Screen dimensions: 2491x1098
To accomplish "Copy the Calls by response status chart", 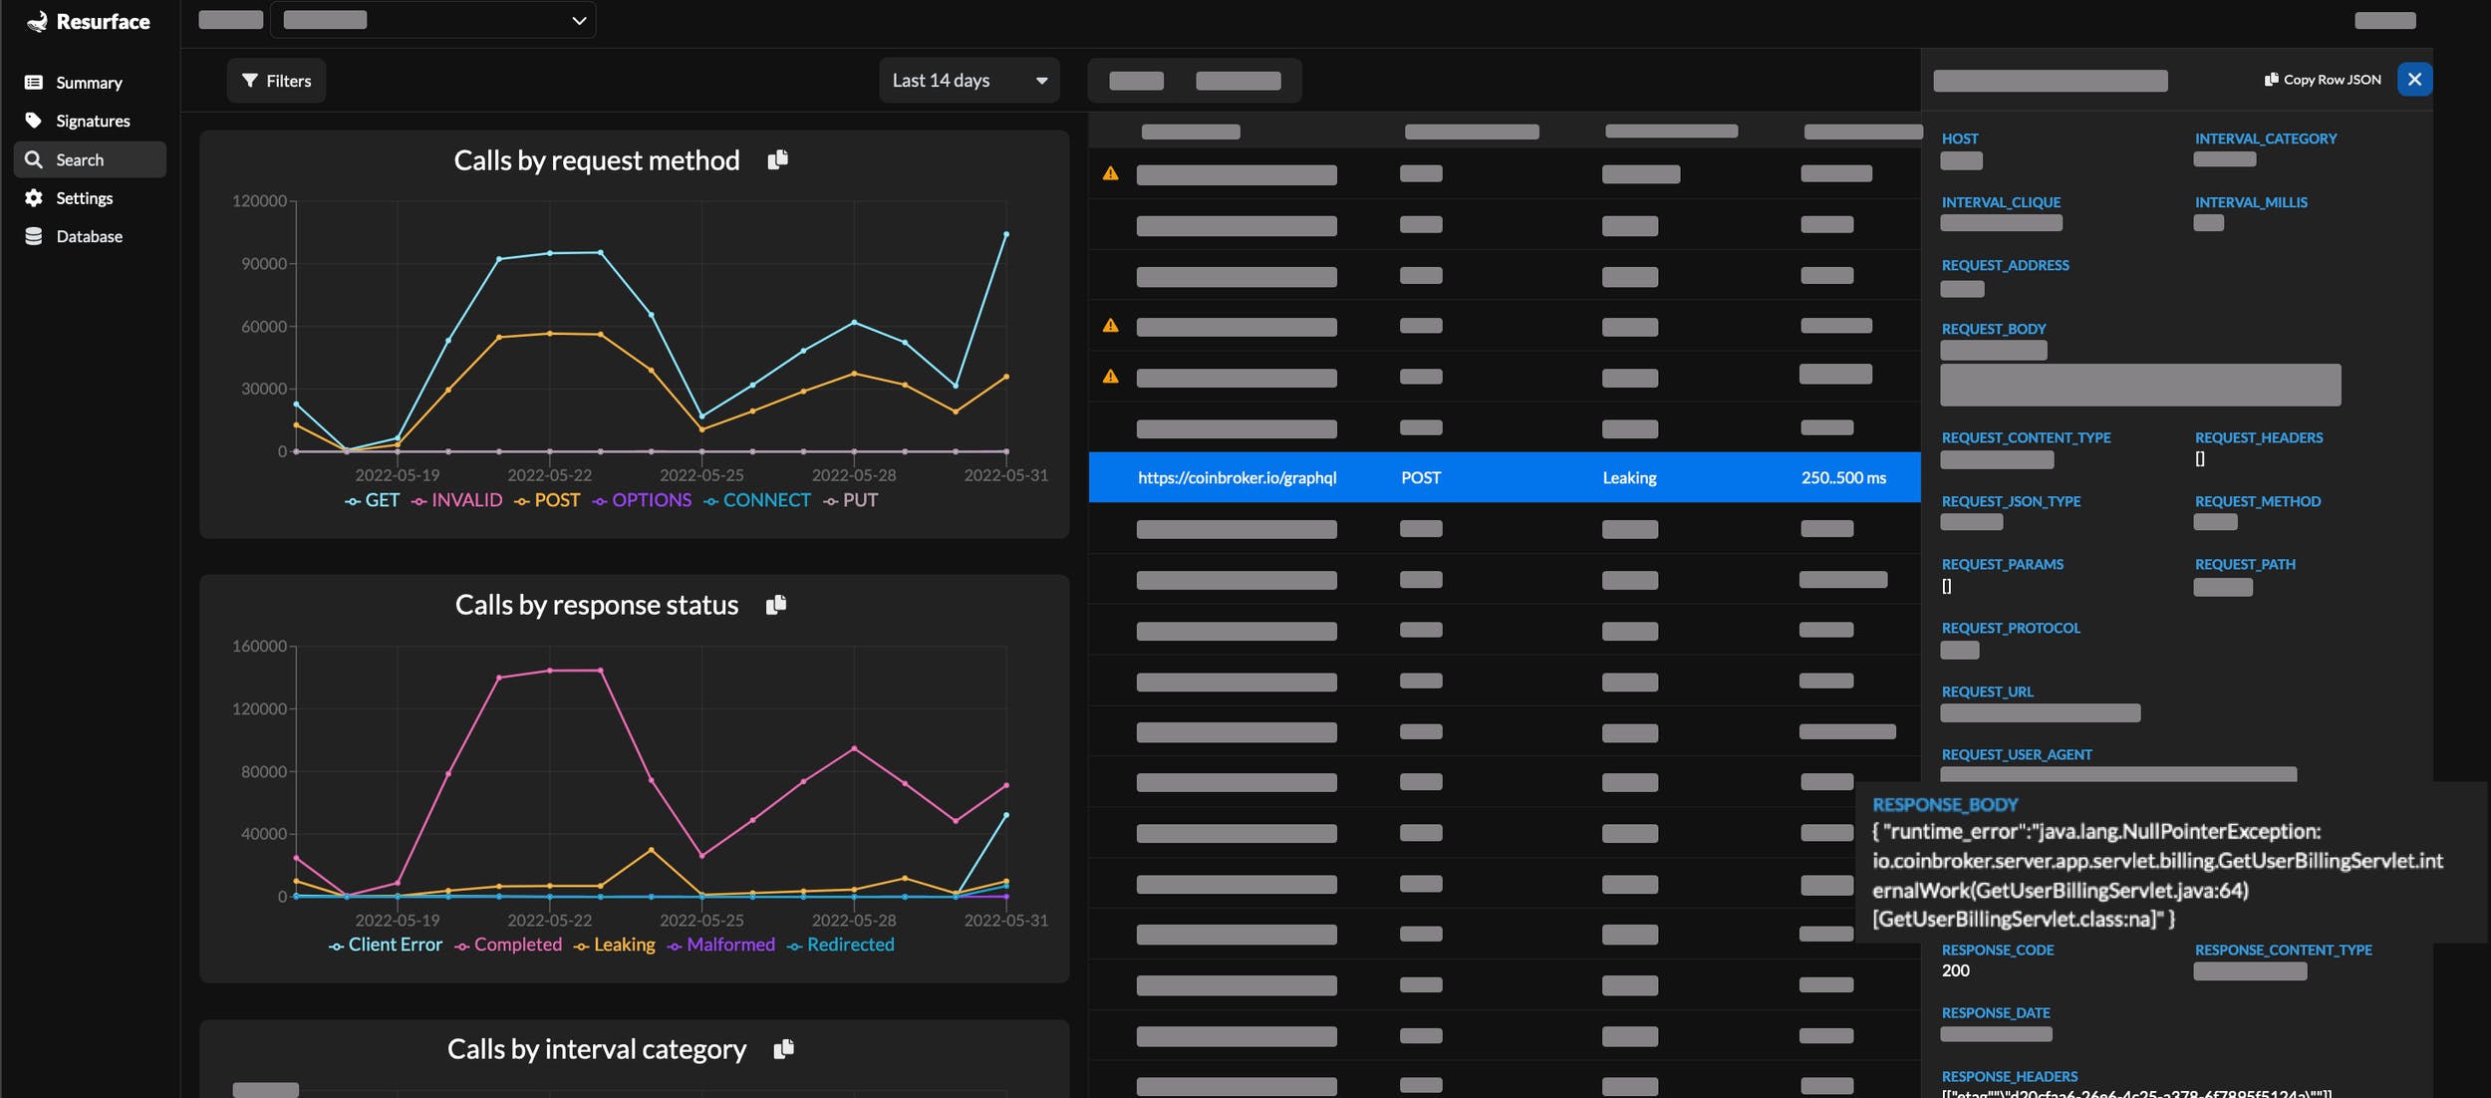I will coord(775,605).
